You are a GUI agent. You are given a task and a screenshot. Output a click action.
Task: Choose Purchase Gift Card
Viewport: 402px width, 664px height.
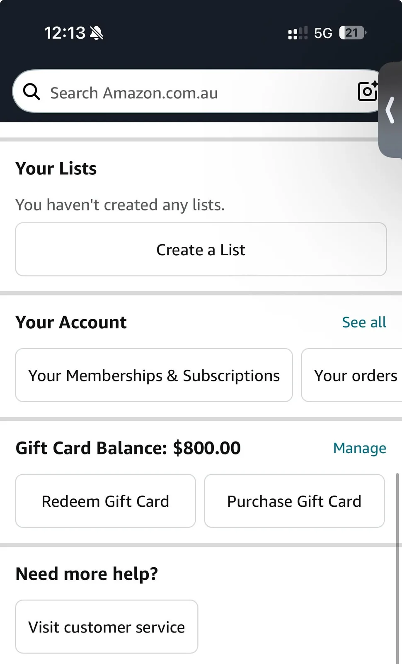(x=294, y=501)
